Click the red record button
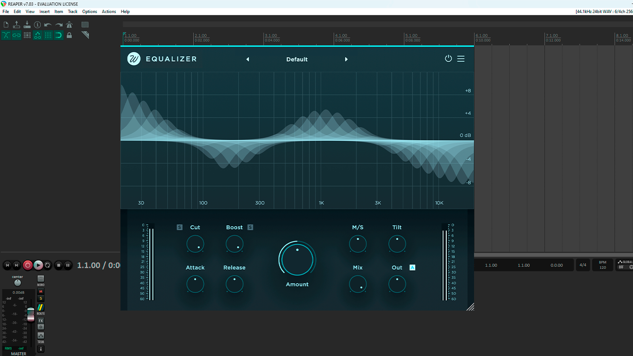The height and width of the screenshot is (356, 633). click(27, 265)
